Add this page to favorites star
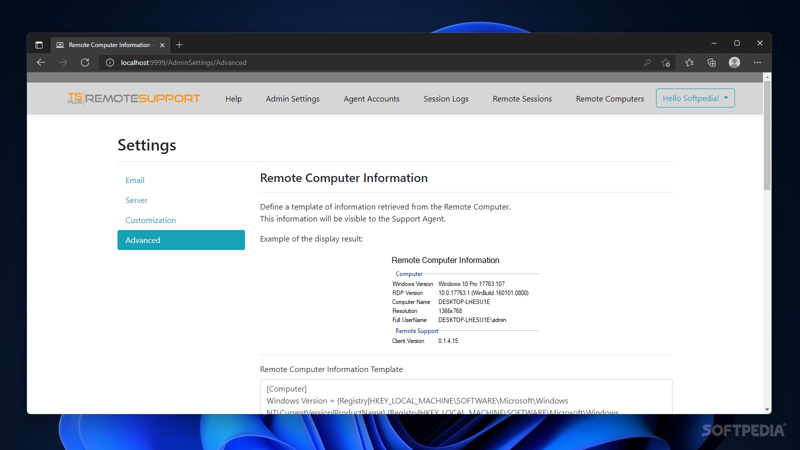Viewport: 800px width, 450px height. point(665,62)
